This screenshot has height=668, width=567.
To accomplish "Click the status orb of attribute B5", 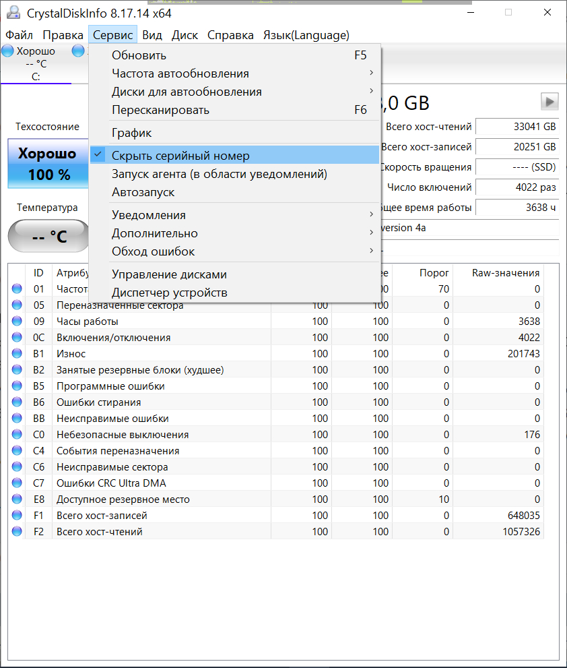I will coord(17,386).
